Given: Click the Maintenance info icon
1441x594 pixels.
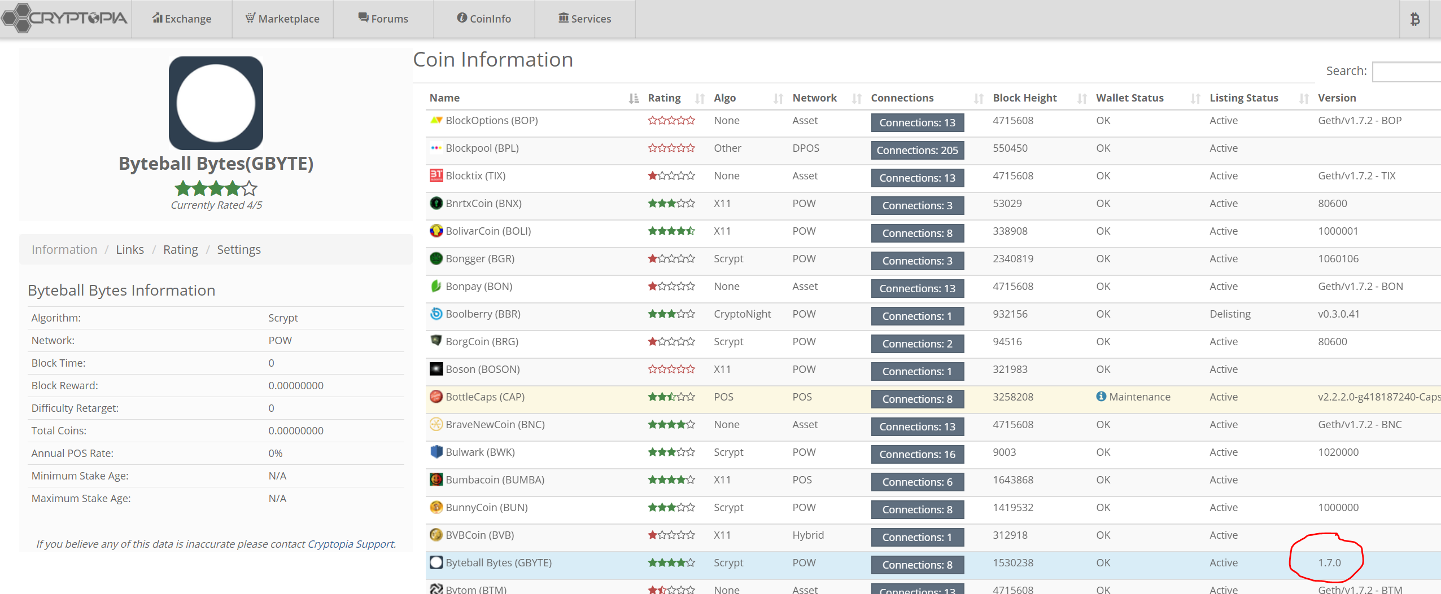Looking at the screenshot, I should click(x=1101, y=397).
